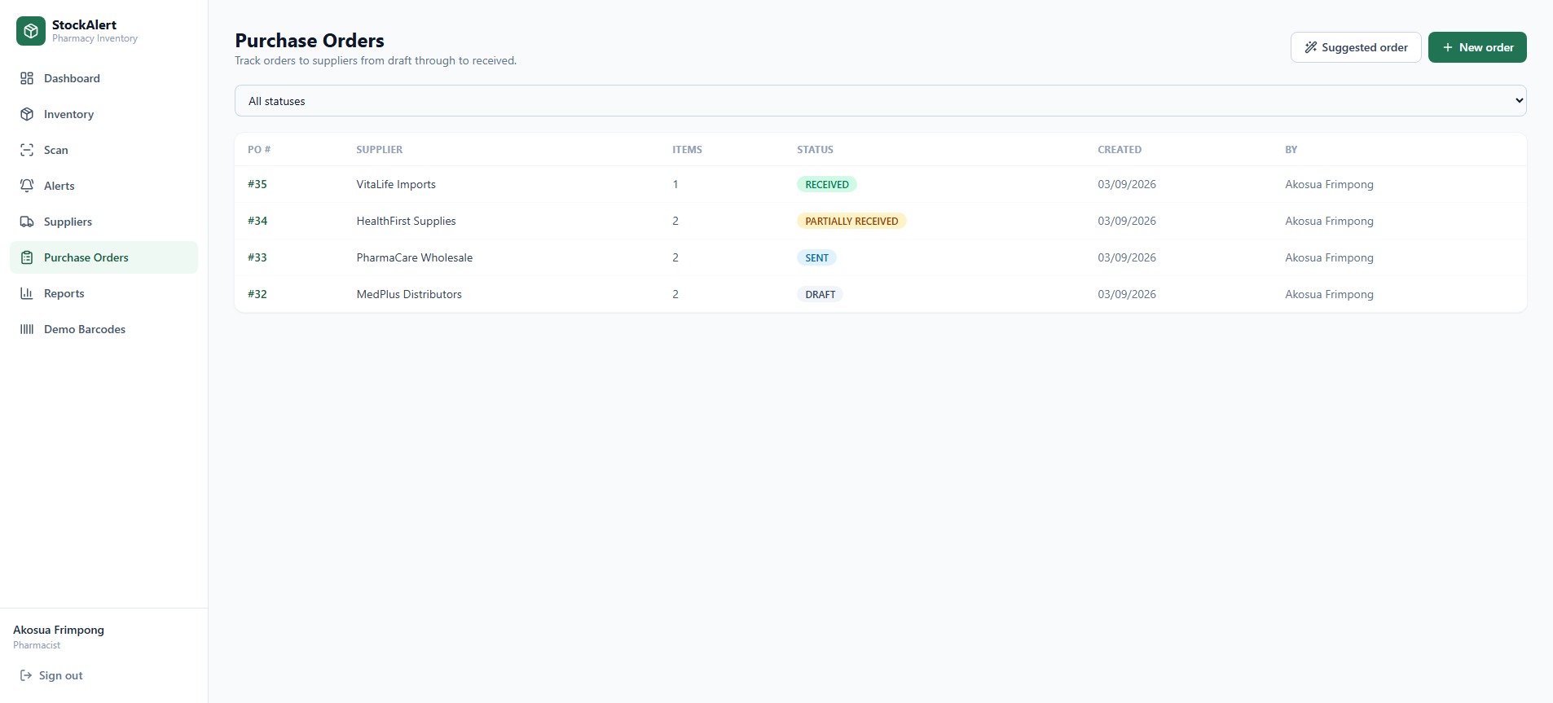Click the Demo Barcodes icon
Viewport: 1553px width, 703px height.
(27, 329)
